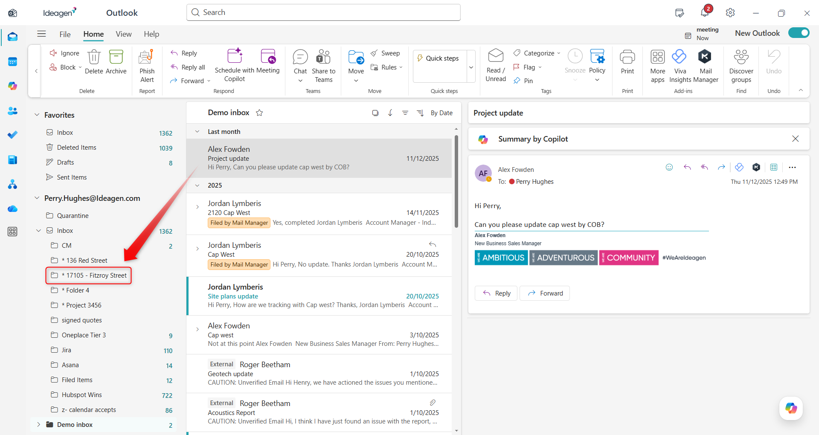Click the message list vertical scrollbar
Image resolution: width=819 pixels, height=435 pixels.
pos(456,181)
